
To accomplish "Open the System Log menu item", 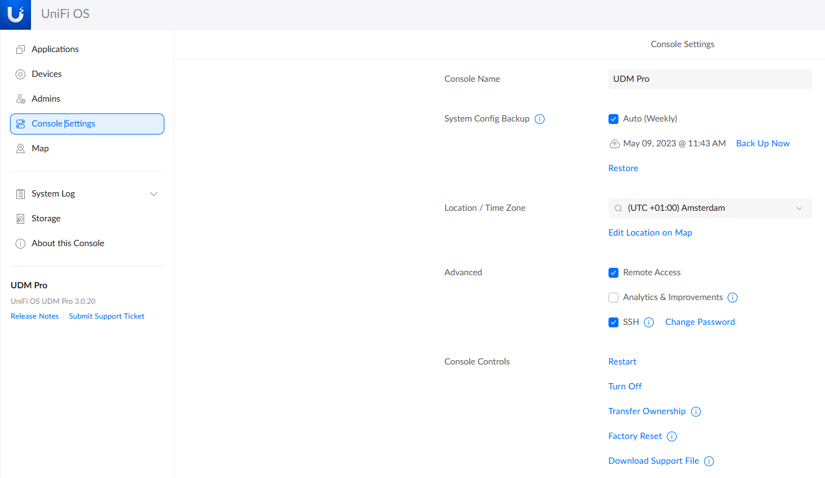I will click(87, 194).
